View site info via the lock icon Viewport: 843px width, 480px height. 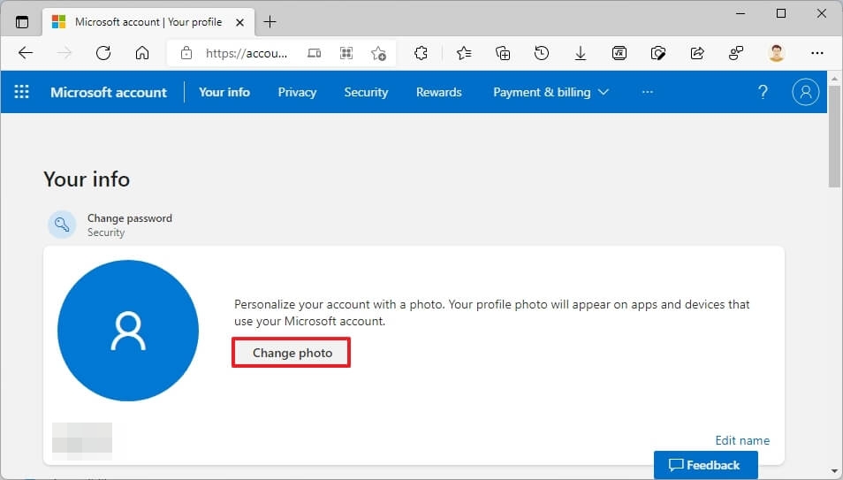(186, 53)
